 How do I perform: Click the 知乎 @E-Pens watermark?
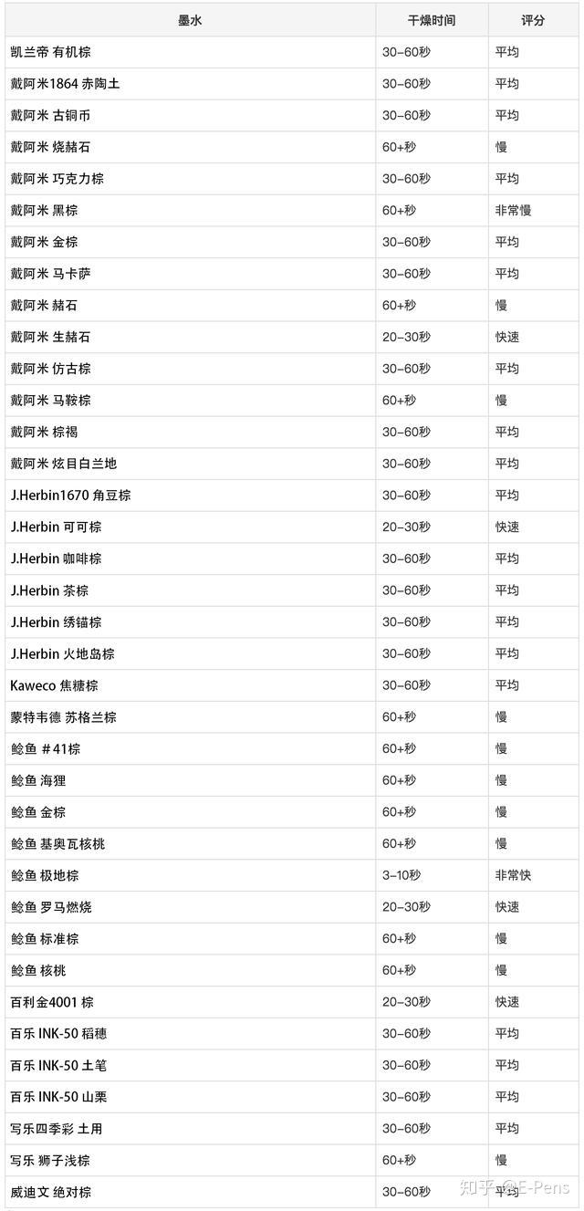515,1187
